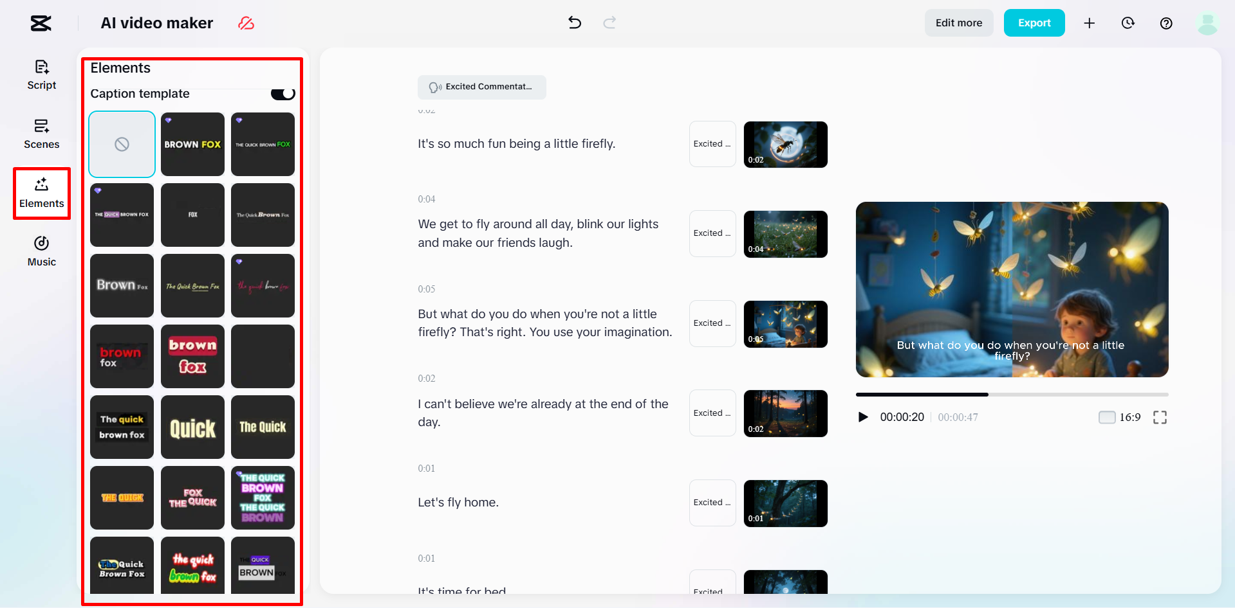Viewport: 1235px width, 608px height.
Task: Pick the large serif Brown Fox template
Action: coord(122,285)
